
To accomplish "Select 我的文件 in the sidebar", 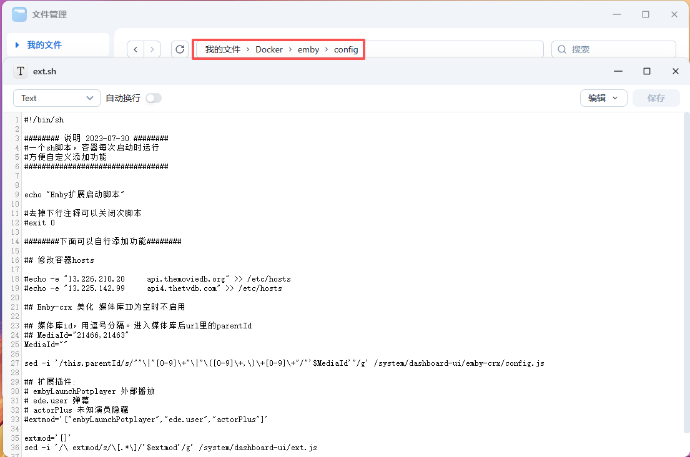I will tap(44, 45).
